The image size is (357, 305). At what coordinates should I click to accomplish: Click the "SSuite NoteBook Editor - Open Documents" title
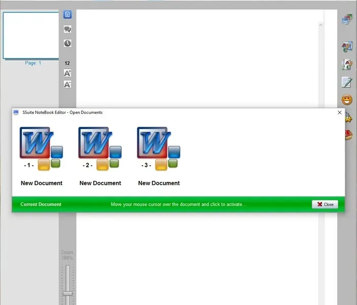pyautogui.click(x=62, y=112)
